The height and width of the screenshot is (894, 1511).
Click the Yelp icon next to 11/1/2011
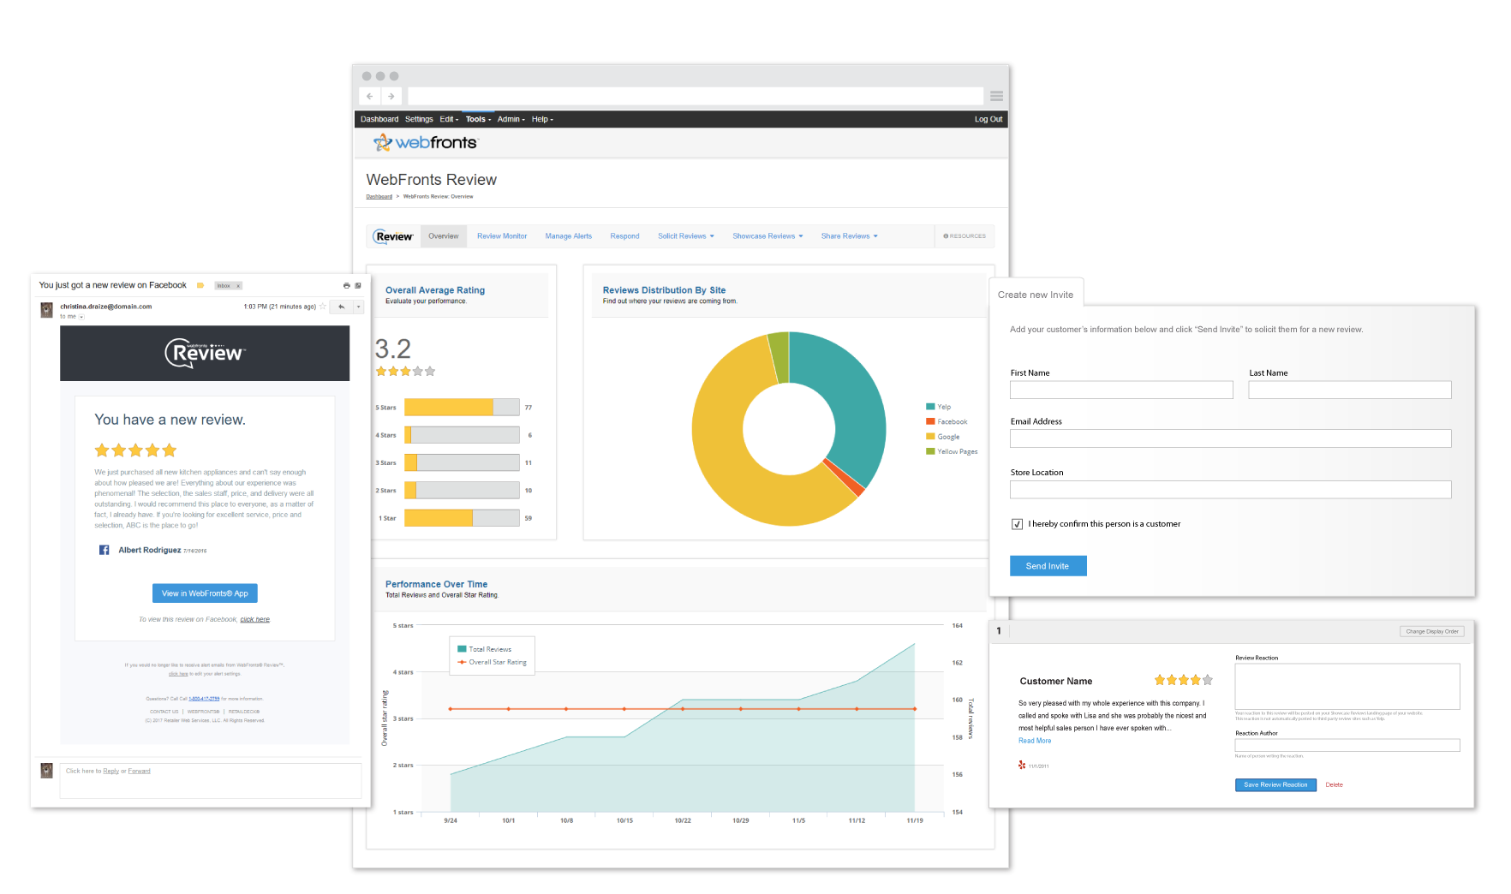(x=1022, y=765)
